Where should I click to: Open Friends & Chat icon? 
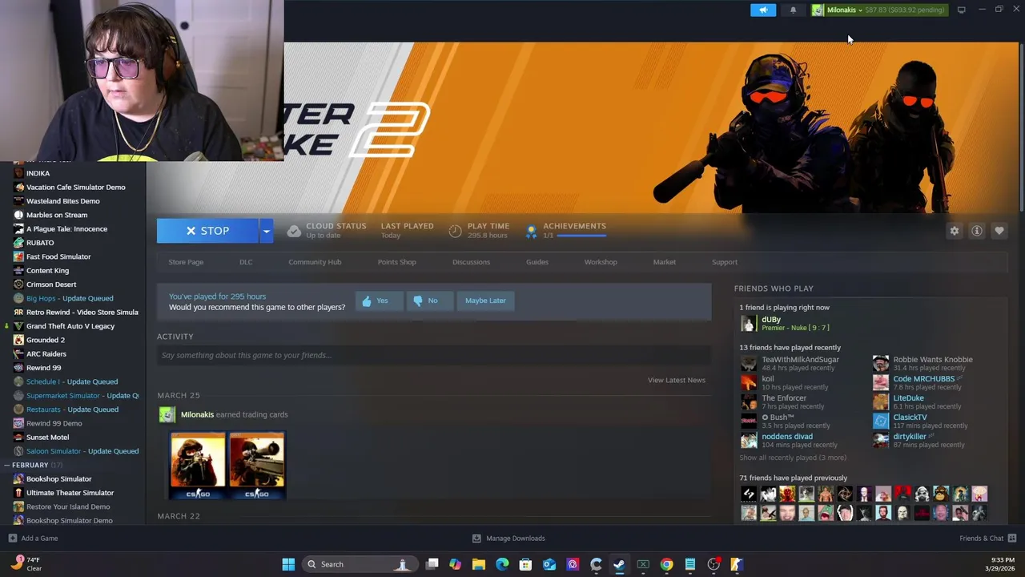(1012, 539)
